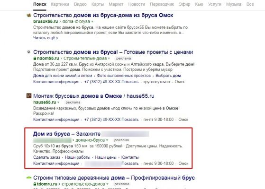The height and width of the screenshot is (189, 265).
Task: Open Контактная информация of hause55.ru ad
Action: tap(56, 120)
